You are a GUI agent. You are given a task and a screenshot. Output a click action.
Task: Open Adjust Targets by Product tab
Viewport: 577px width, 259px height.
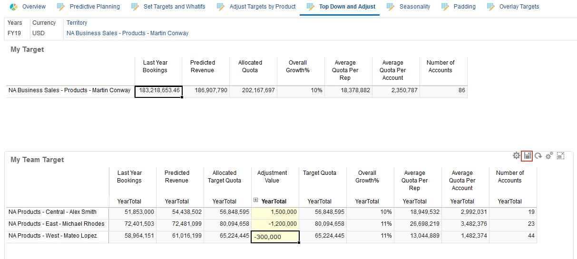point(262,7)
